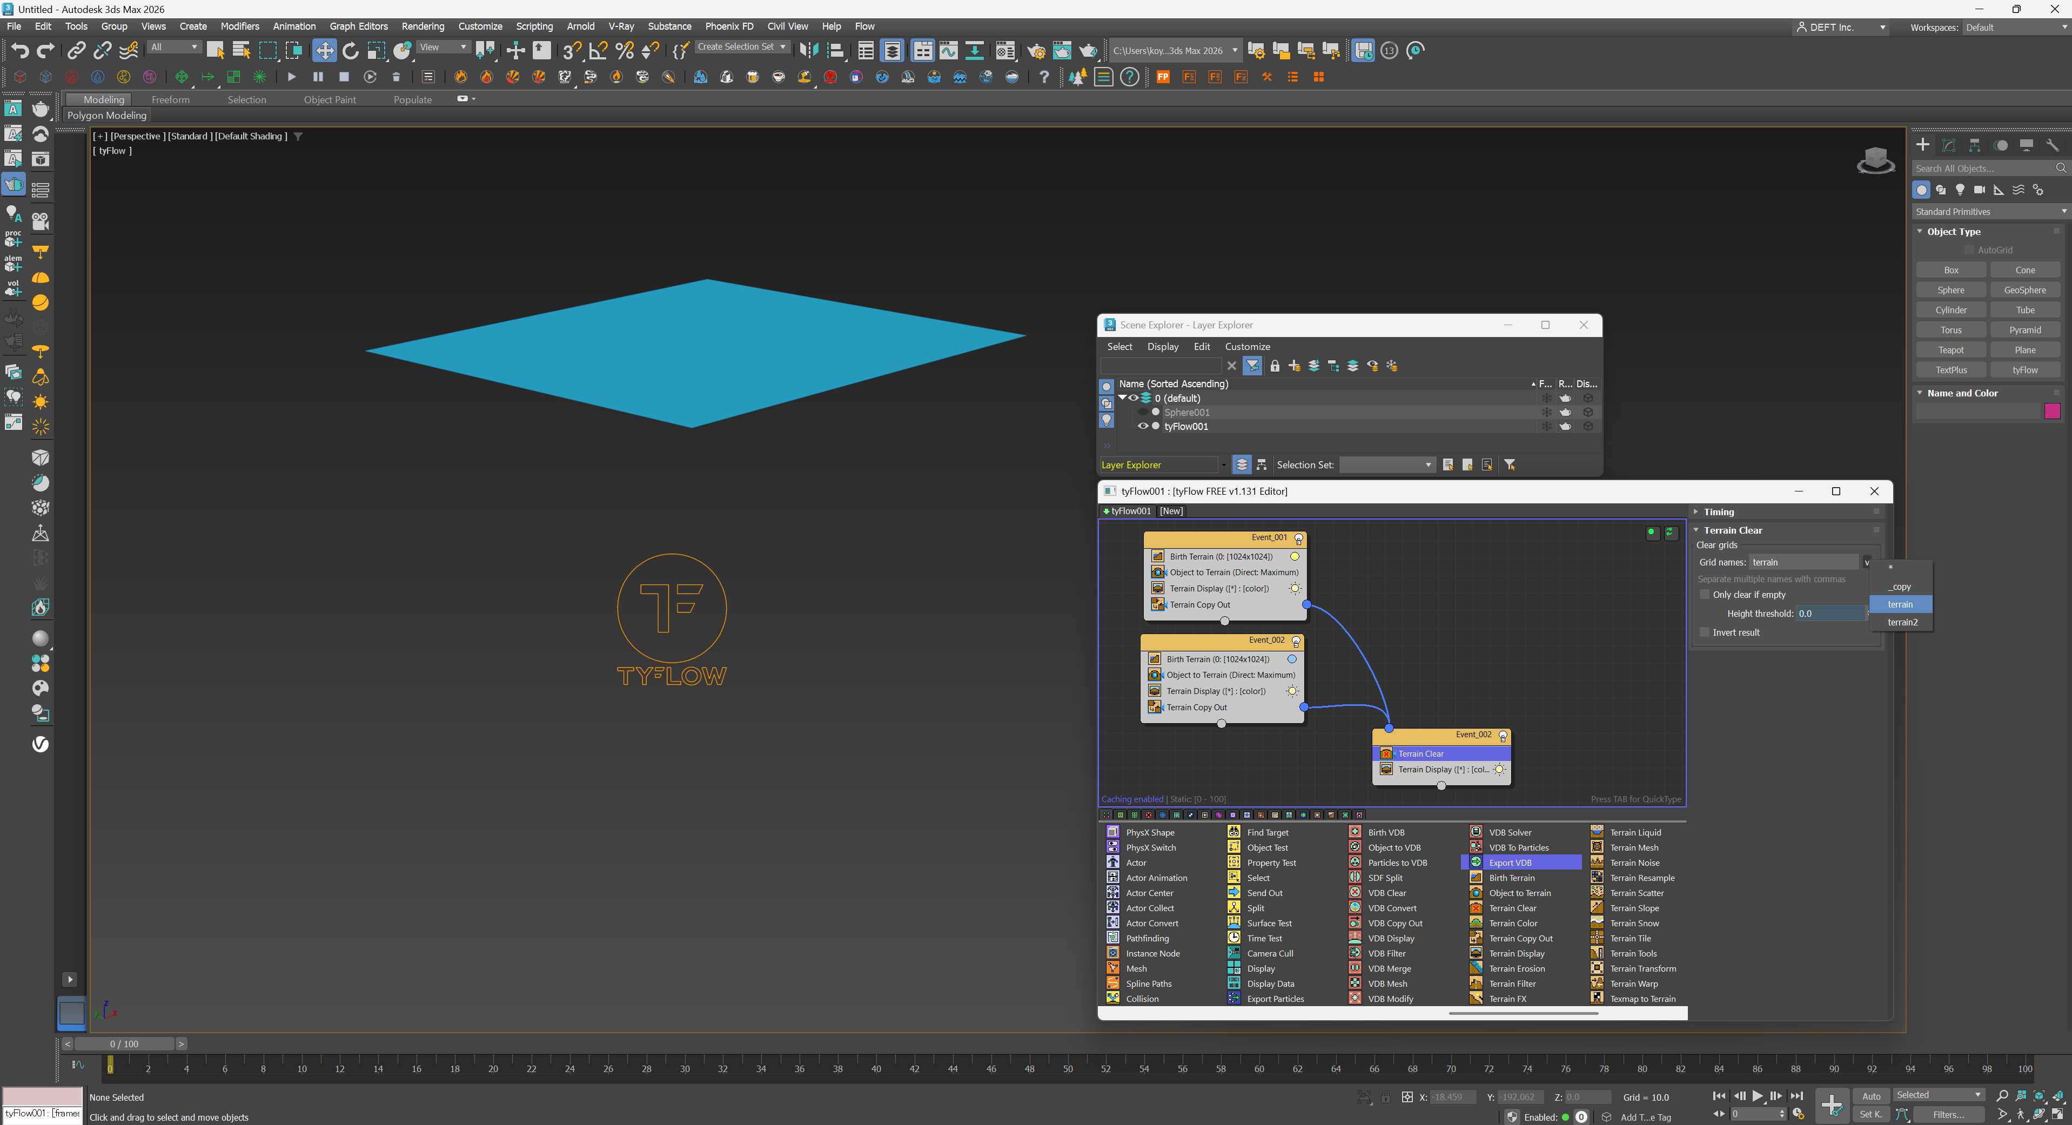2072x1125 pixels.
Task: Open the Phoenix FD menu
Action: point(729,26)
